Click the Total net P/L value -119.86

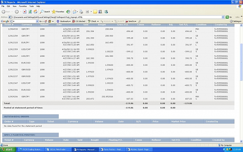click(188, 103)
